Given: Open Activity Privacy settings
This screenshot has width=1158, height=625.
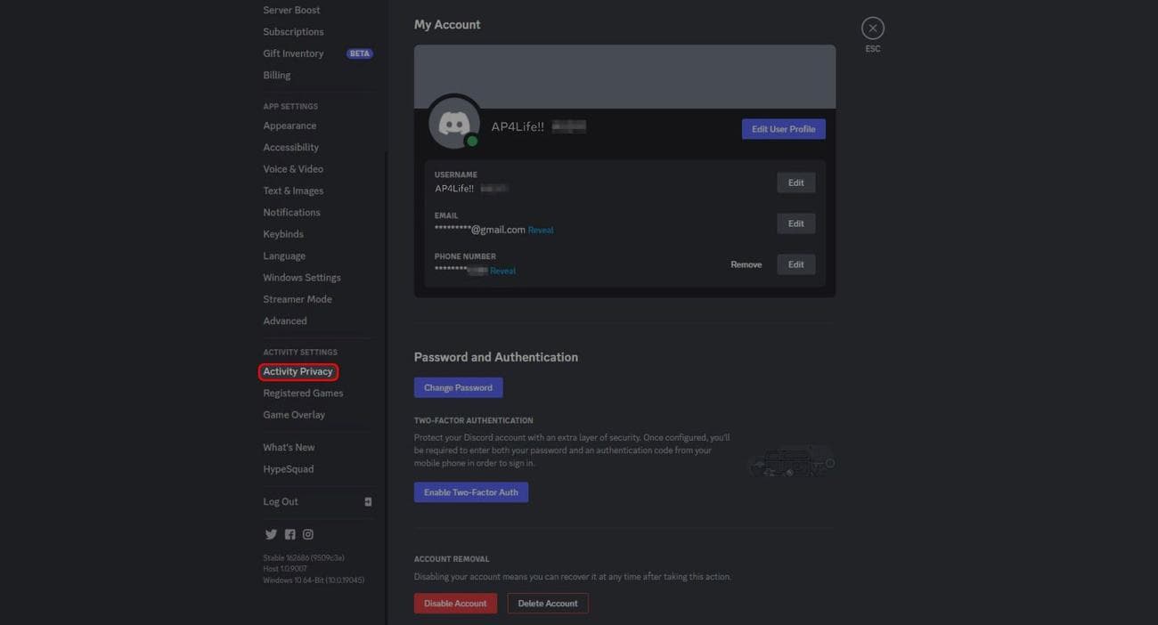Looking at the screenshot, I should [298, 371].
